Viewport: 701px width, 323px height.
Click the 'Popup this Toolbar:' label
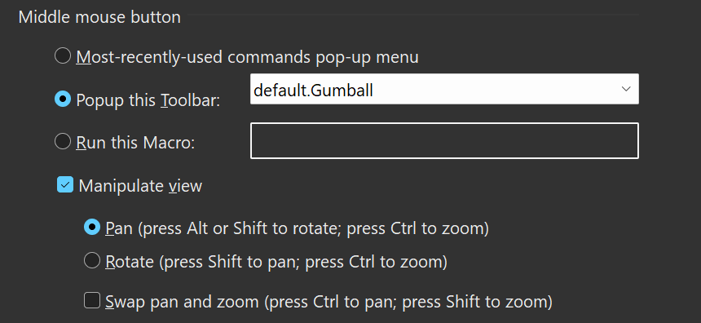point(148,100)
